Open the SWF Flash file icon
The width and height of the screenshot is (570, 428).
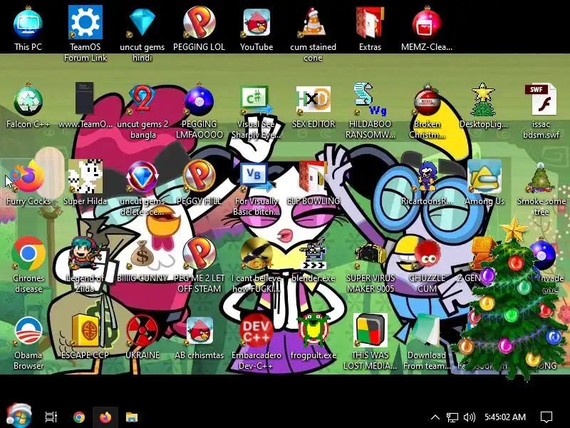tap(541, 99)
